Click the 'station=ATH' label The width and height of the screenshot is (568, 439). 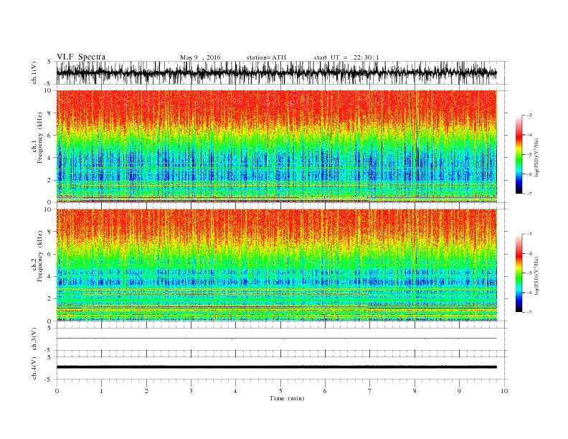point(266,57)
